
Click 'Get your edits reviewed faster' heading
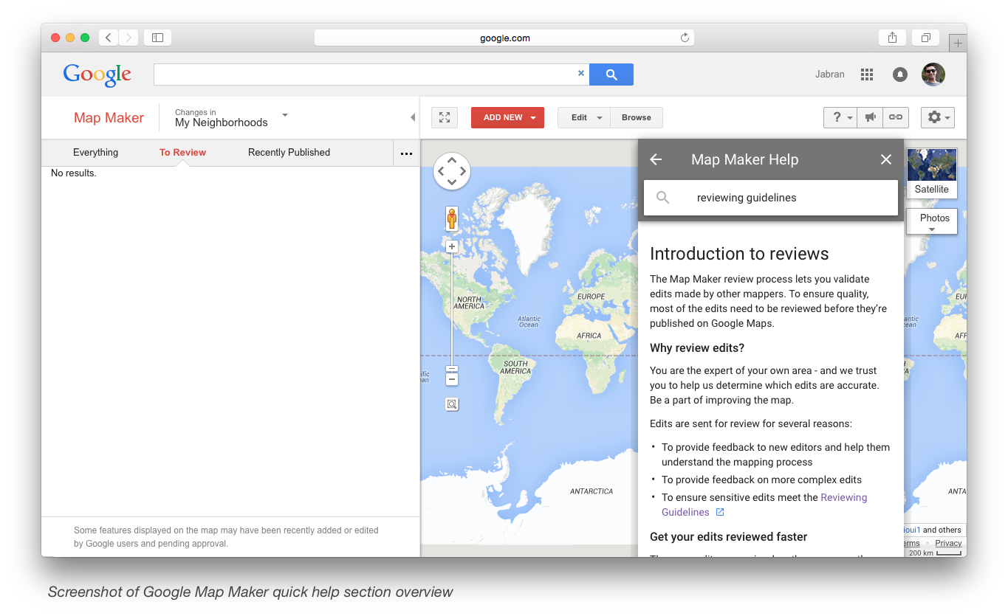pyautogui.click(x=728, y=537)
